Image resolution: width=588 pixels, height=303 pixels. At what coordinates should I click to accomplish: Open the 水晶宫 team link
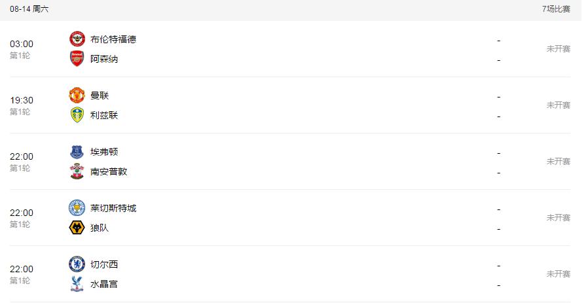pos(104,284)
